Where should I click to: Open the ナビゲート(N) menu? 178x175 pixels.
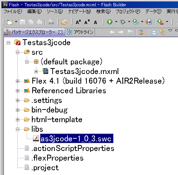(x=79, y=11)
